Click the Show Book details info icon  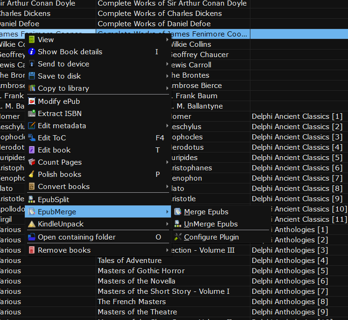click(x=32, y=52)
